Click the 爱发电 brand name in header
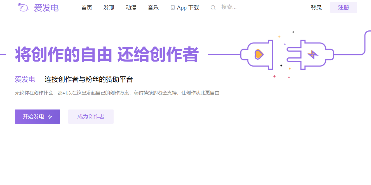The height and width of the screenshot is (185, 371). (x=46, y=8)
